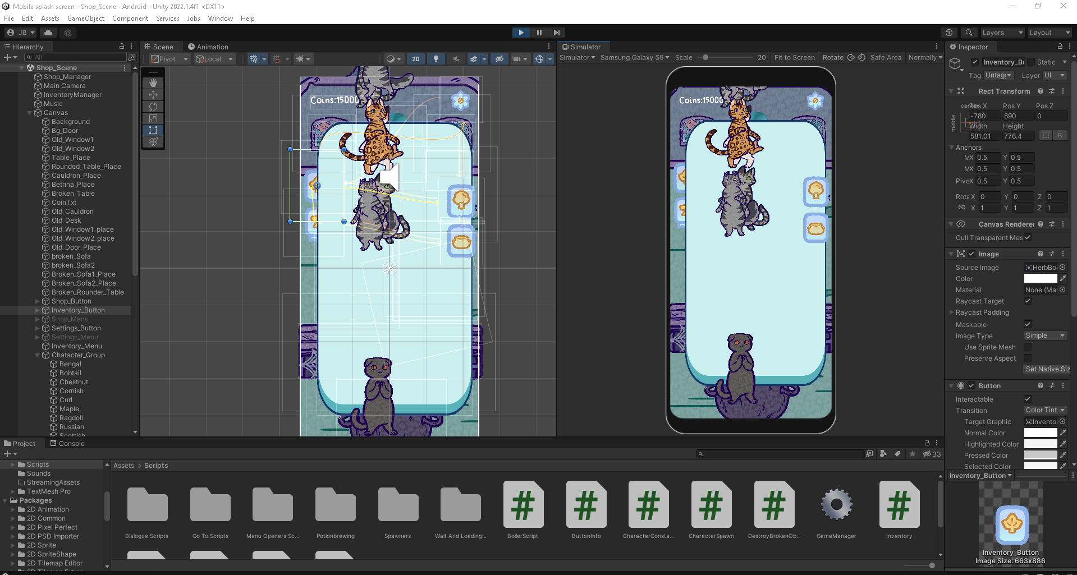Select the Move tool in scene

click(x=153, y=94)
